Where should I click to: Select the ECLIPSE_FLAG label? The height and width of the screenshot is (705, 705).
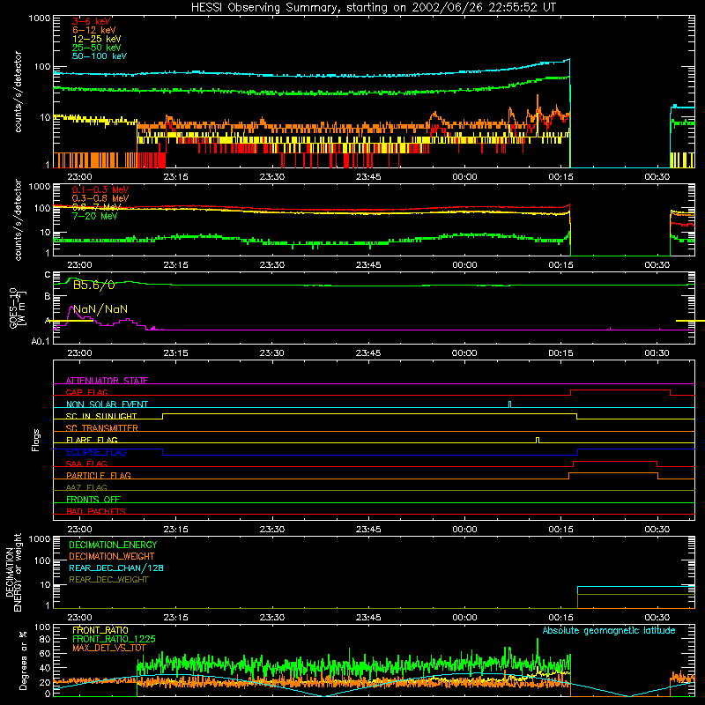pos(96,452)
